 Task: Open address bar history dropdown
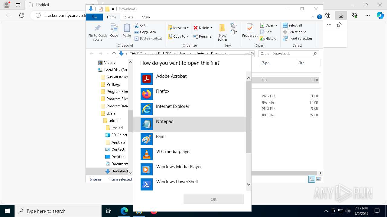click(247, 54)
